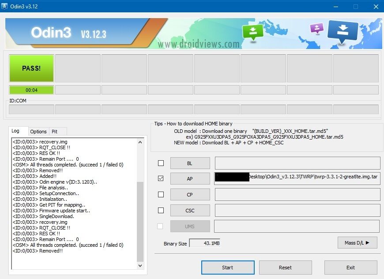The width and height of the screenshot is (384, 279).
Task: Click the log scrollbar up arrow
Action: click(140, 142)
